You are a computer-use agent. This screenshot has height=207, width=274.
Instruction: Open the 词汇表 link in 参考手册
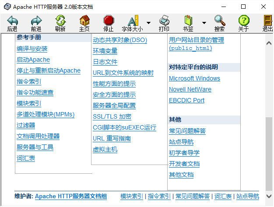point(26,158)
